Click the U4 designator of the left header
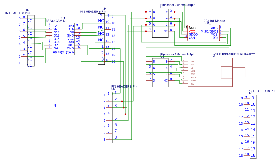 [x=28, y=11]
